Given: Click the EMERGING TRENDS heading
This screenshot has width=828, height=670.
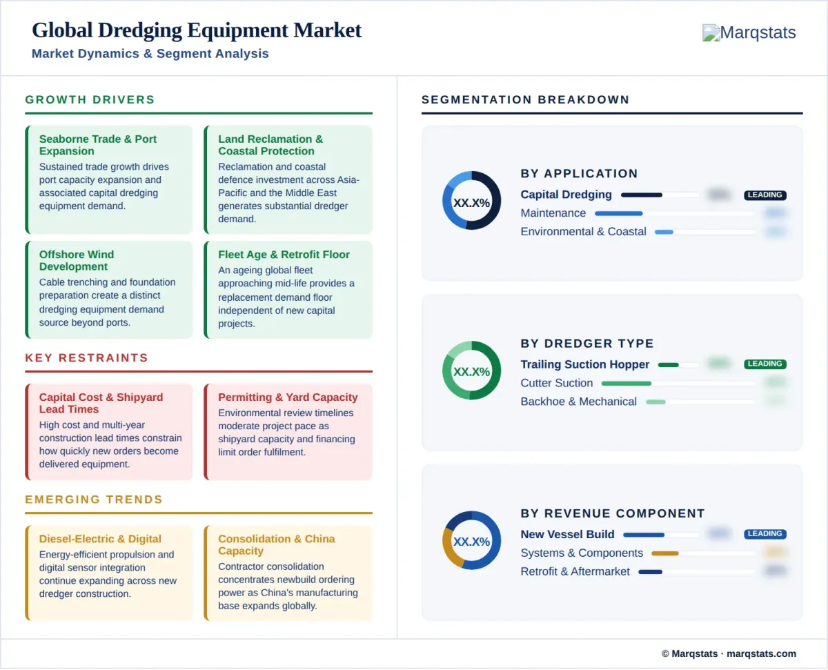Looking at the screenshot, I should click(x=94, y=500).
